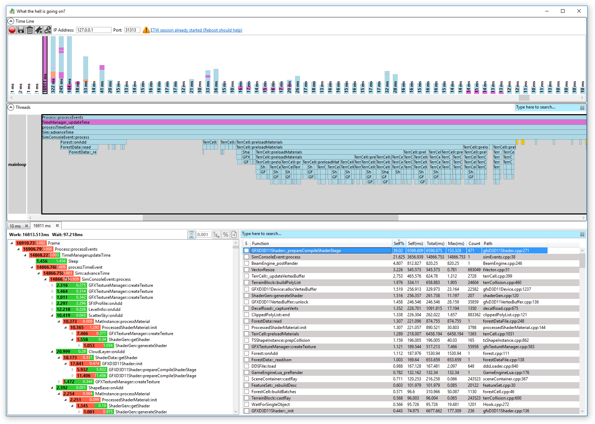Collapse the Time Line panel
Viewport: 595px width, 424px height.
11,21
